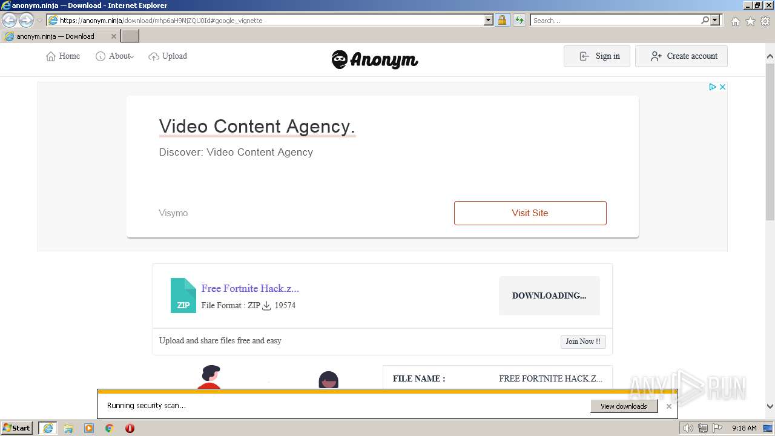This screenshot has height=436, width=775.
Task: Click the About info circle icon
Action: (x=101, y=56)
